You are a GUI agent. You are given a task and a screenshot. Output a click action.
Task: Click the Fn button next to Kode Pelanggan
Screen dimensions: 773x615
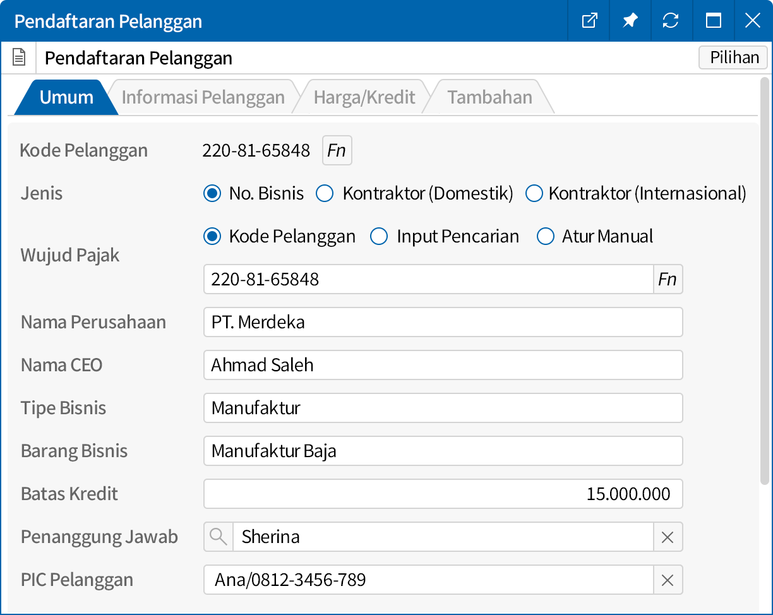(x=337, y=150)
